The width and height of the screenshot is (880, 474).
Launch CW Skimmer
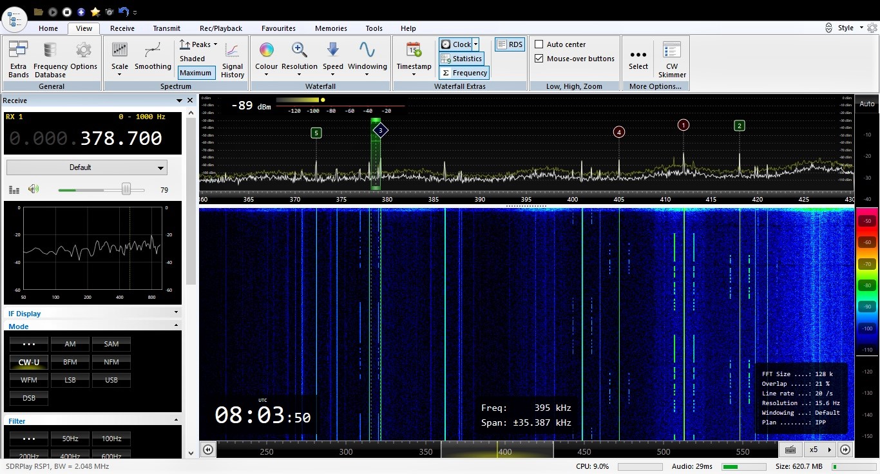[672, 59]
